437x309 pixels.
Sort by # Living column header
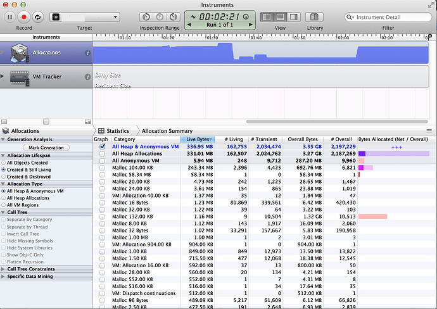pyautogui.click(x=232, y=139)
